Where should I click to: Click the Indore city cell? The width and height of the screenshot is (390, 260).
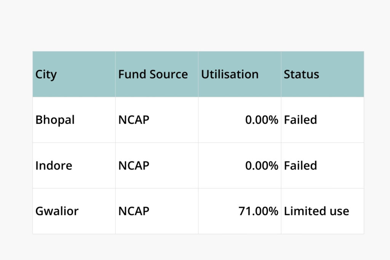pyautogui.click(x=54, y=166)
